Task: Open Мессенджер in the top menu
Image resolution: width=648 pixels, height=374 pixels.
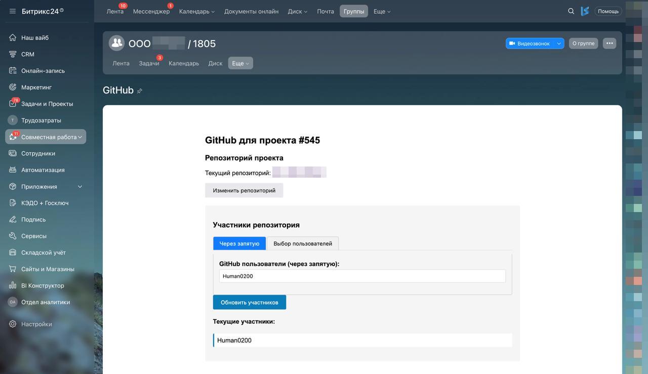Action: [151, 11]
